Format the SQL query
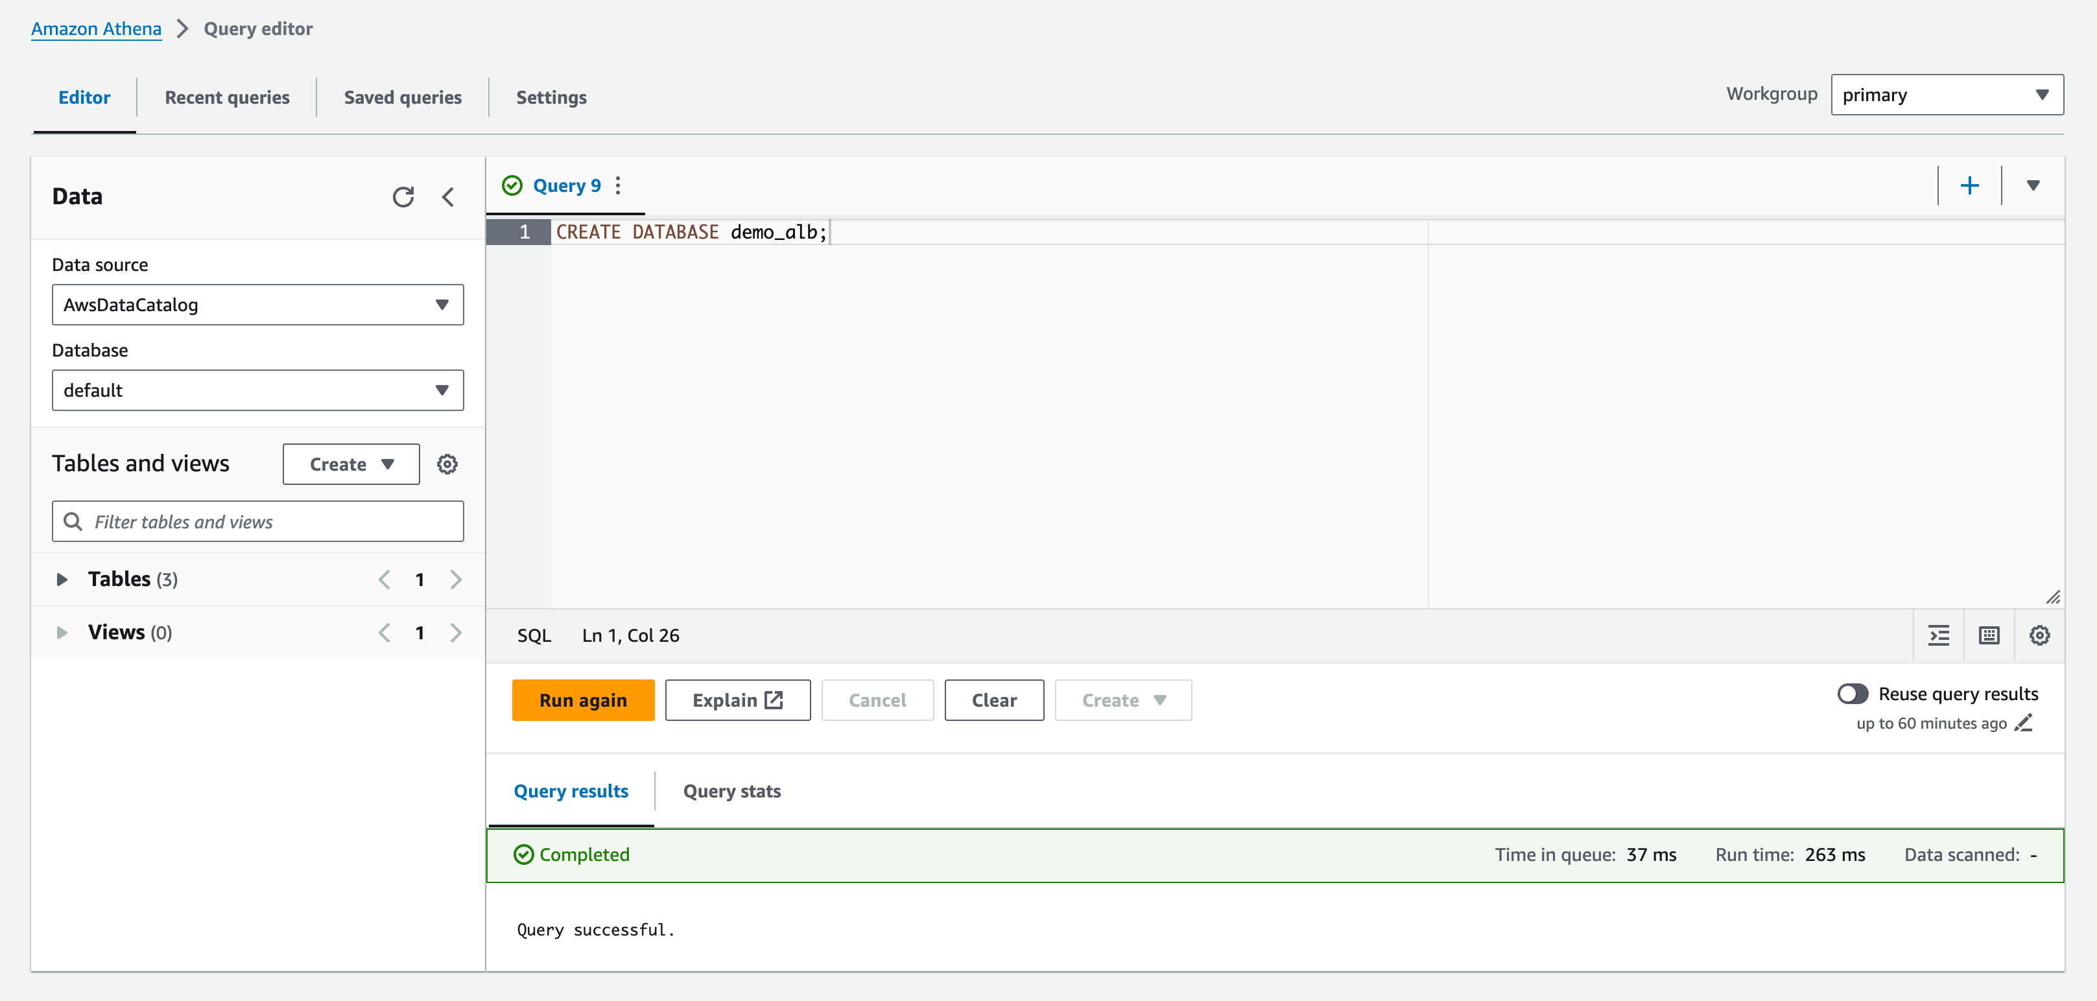The image size is (2097, 1001). pos(1939,635)
